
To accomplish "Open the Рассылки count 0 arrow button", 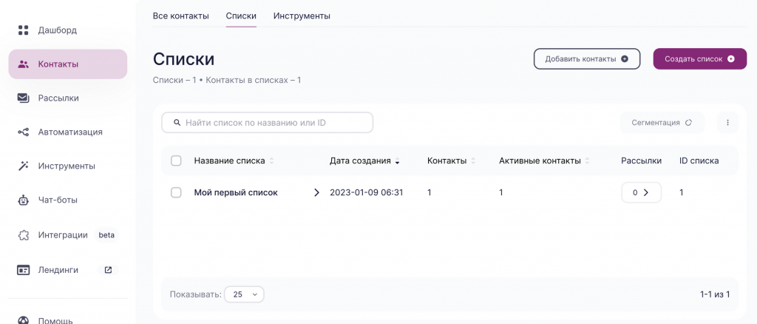I will coord(641,192).
